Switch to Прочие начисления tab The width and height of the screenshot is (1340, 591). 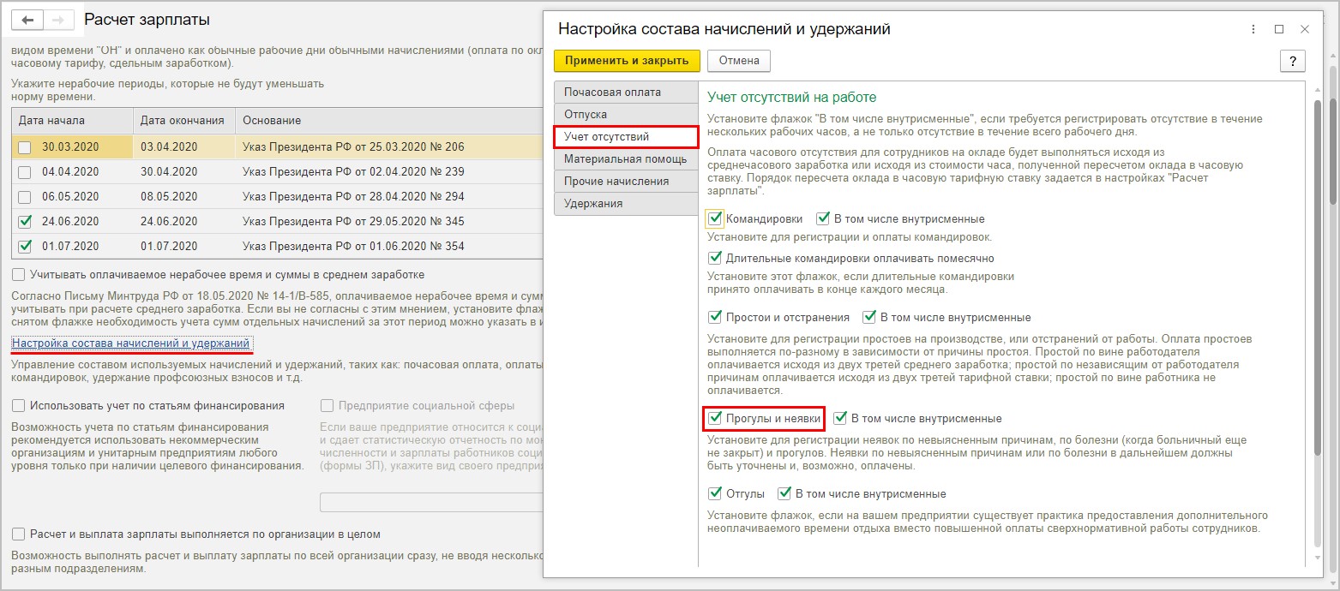click(x=626, y=182)
